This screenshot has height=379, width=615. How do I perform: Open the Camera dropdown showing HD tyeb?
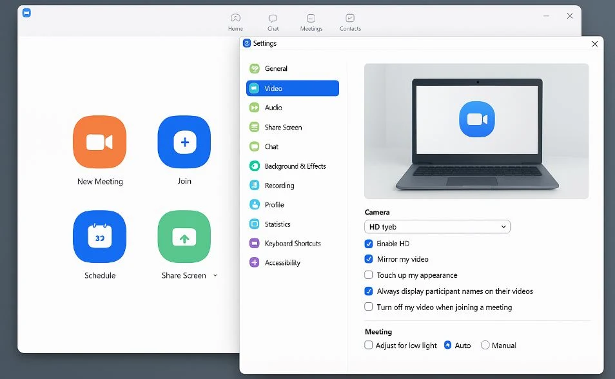pyautogui.click(x=437, y=227)
